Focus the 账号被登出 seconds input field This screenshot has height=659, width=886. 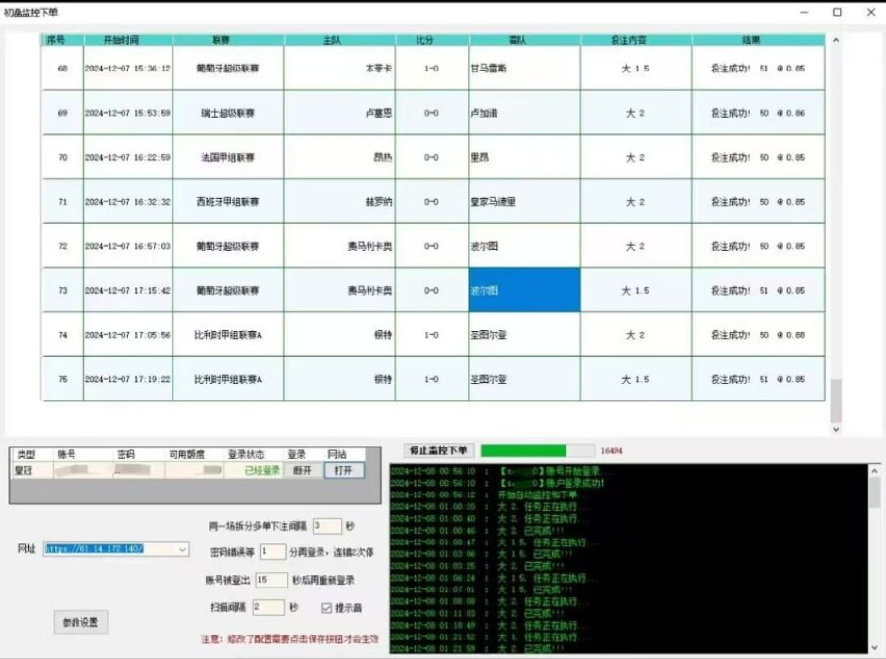tap(271, 580)
